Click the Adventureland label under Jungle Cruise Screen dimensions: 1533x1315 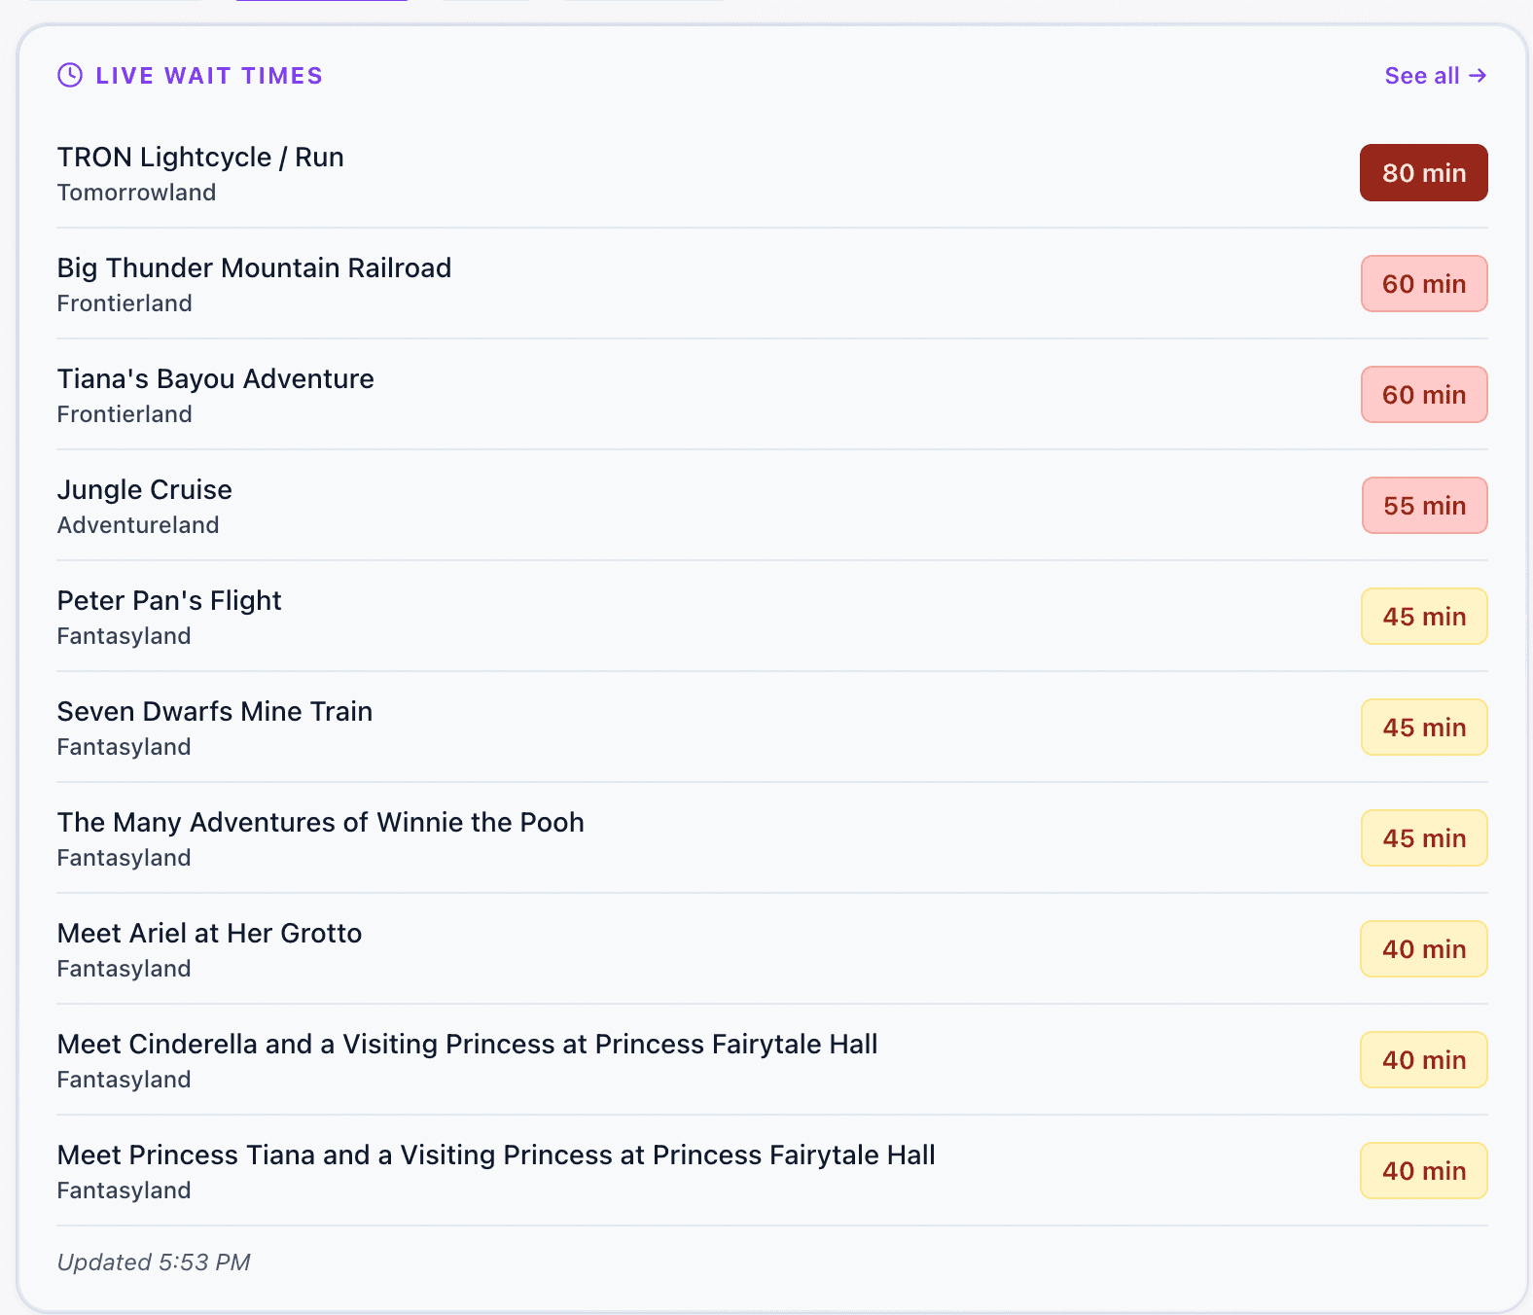click(x=138, y=525)
